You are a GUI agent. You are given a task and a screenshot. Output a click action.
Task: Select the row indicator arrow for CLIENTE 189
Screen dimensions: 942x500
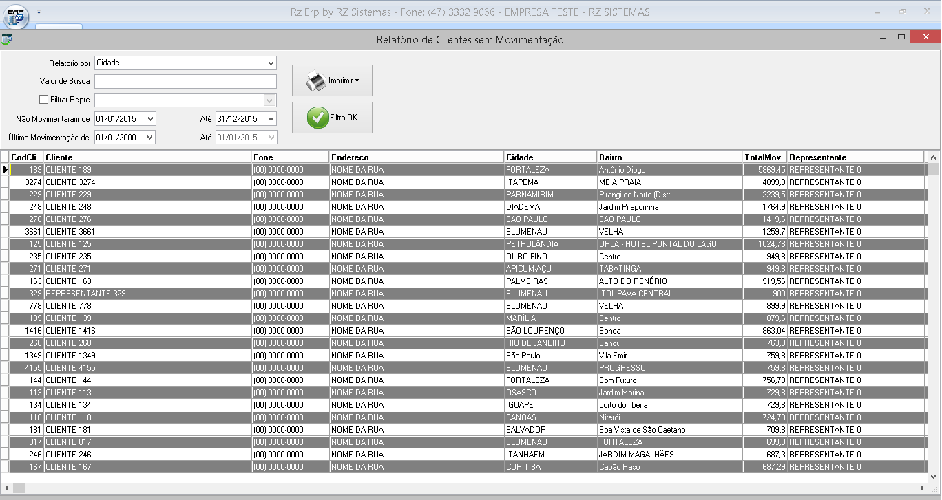pos(5,169)
